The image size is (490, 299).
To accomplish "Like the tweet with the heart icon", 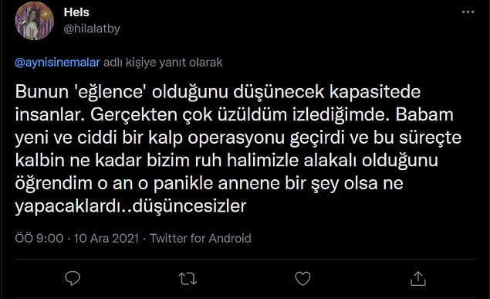I will coord(302,278).
